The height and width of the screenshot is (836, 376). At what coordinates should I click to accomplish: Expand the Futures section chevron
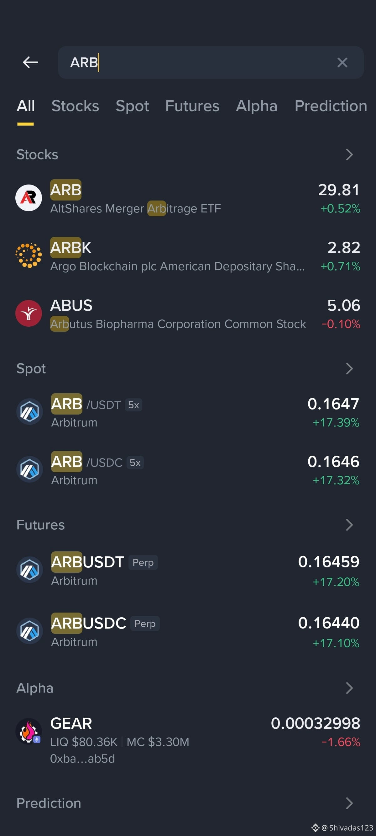[x=349, y=525]
